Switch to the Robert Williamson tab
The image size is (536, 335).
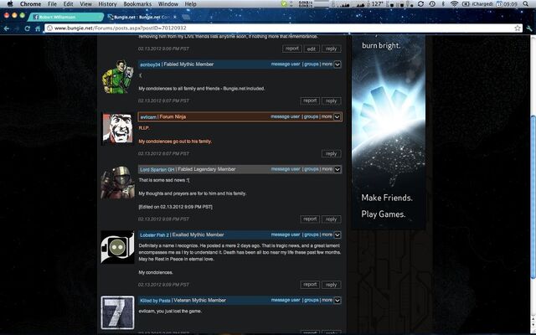(65, 17)
